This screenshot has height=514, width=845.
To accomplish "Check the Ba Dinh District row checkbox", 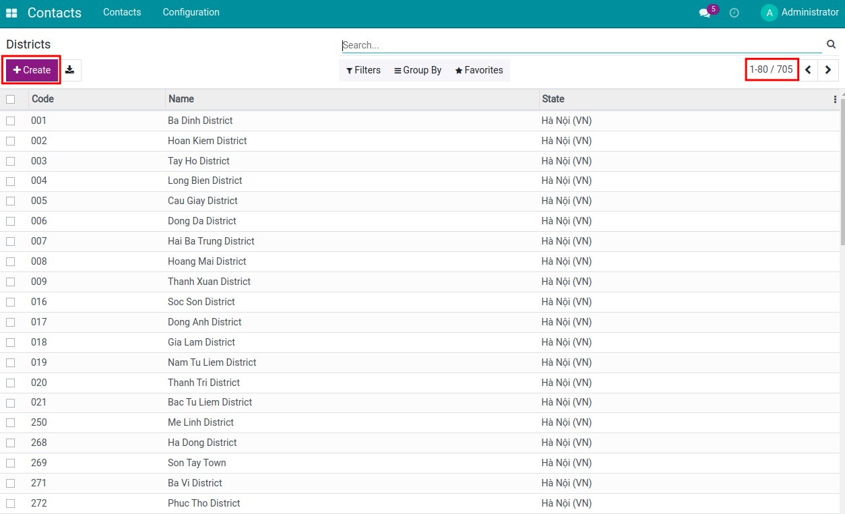I will point(11,121).
